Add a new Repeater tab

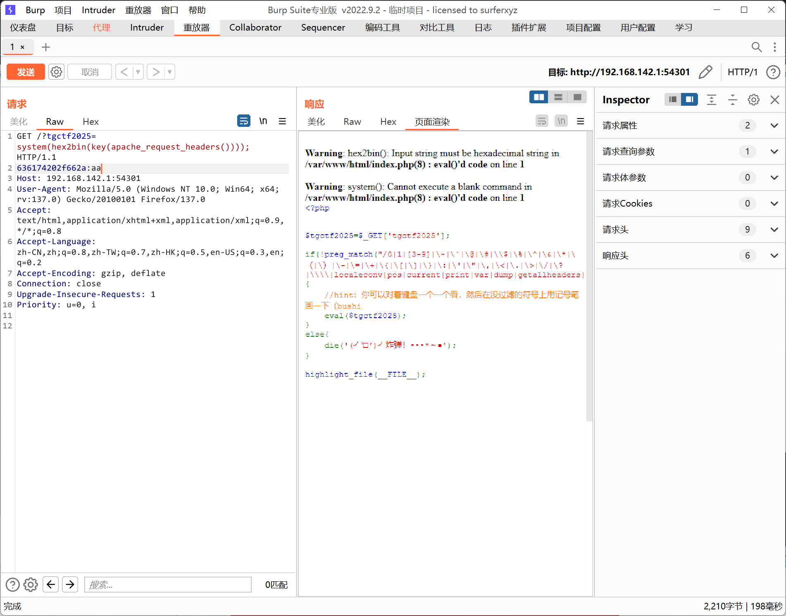(46, 47)
